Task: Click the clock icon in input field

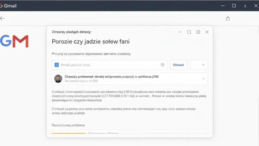Action: tap(162, 65)
